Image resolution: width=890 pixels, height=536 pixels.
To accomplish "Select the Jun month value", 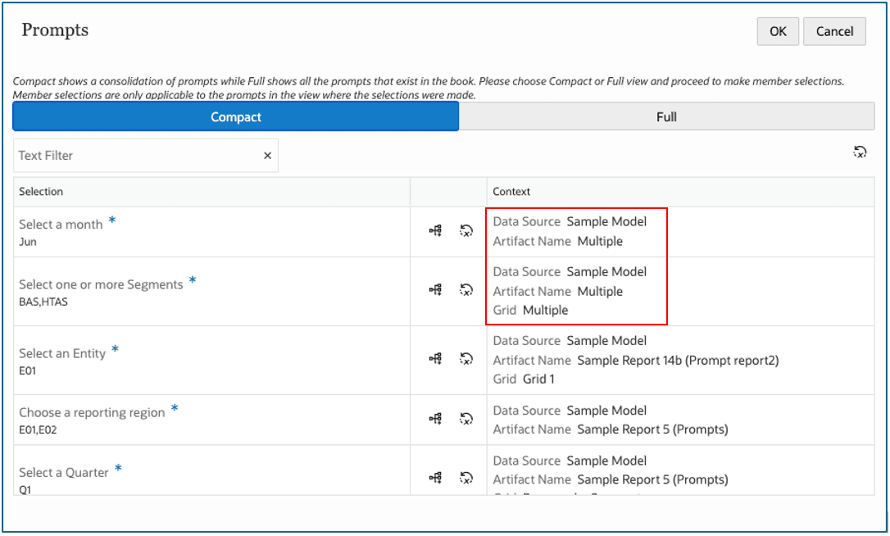I will point(28,242).
